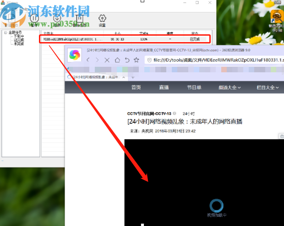Select the downloaded VIDEeeRIIMWRak file row
Viewport: 284px width, 226px height.
[125, 39]
